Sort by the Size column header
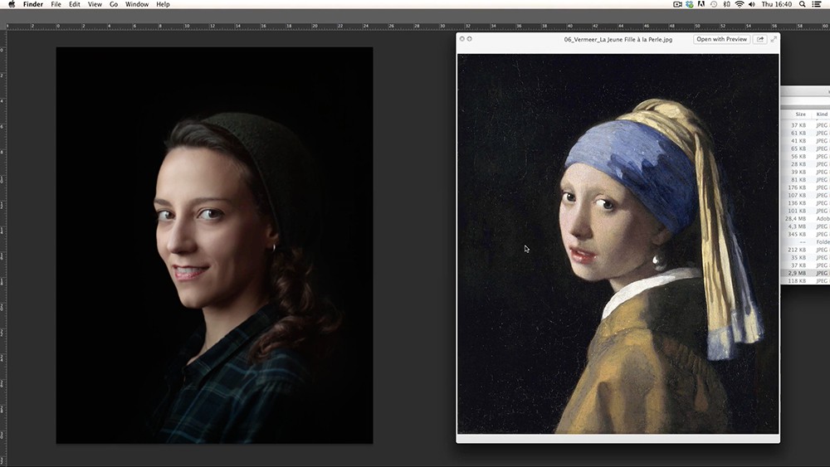830x467 pixels. [800, 114]
